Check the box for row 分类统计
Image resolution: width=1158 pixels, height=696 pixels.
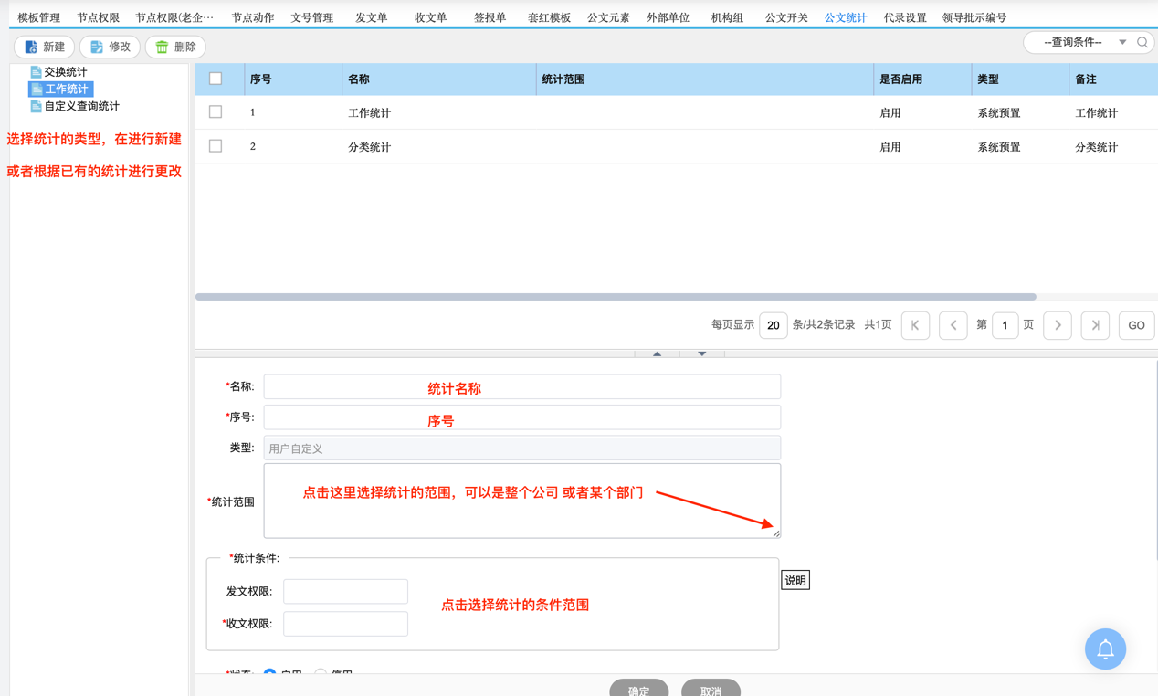[216, 146]
